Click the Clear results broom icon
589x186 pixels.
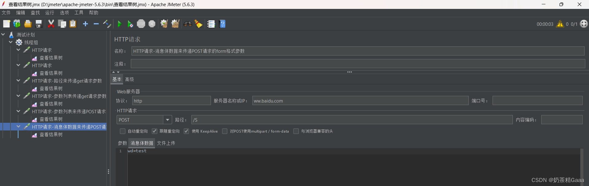click(x=164, y=24)
